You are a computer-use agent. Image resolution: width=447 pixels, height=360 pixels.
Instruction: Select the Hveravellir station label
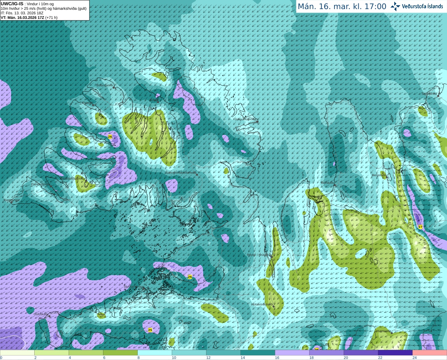383,331
